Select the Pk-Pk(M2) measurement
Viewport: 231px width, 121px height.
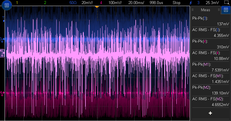click(202, 88)
